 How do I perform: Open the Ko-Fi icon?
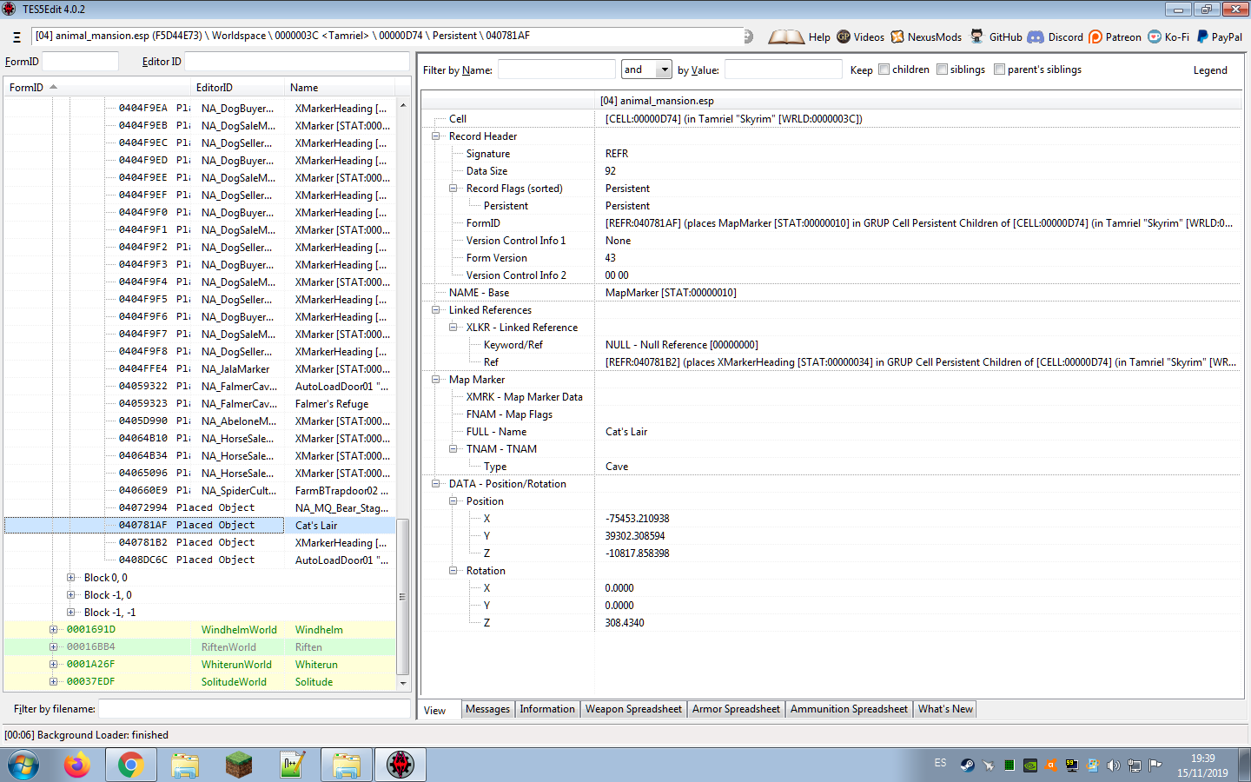pyautogui.click(x=1155, y=36)
